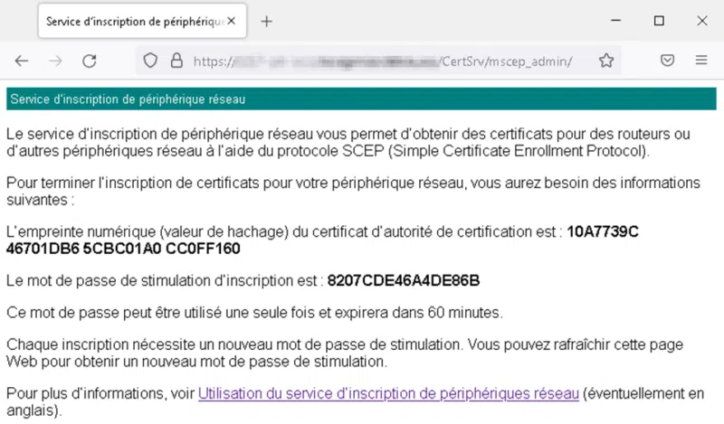Open the shield tracking protection icon
Viewport: 724px width, 424px height.
pos(150,61)
